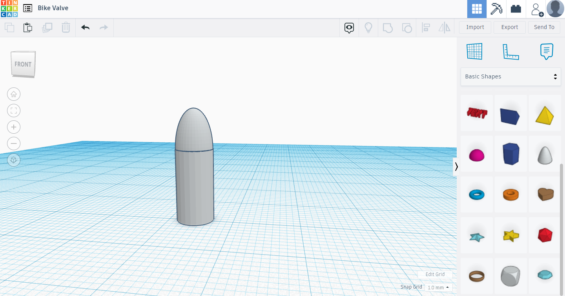Select the gray Paraboloid shape
The height and width of the screenshot is (296, 565).
point(545,154)
